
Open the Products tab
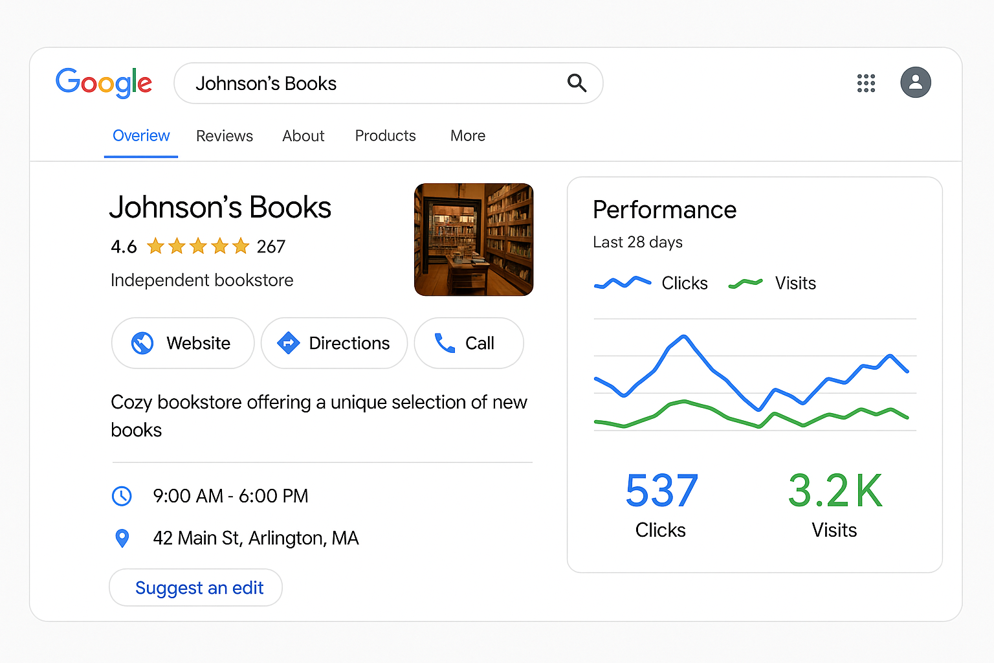pos(385,136)
